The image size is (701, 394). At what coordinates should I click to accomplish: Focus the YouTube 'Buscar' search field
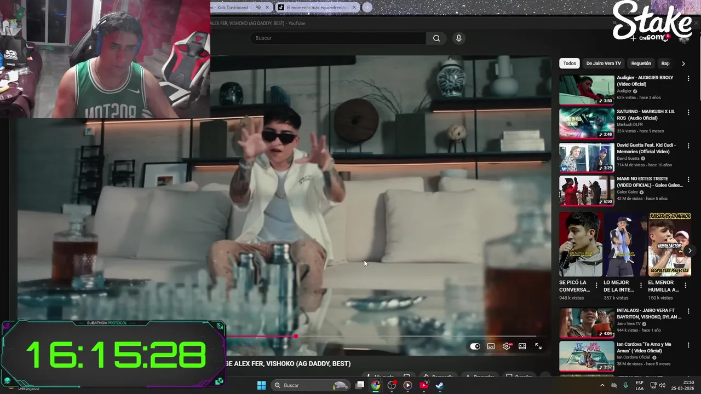pyautogui.click(x=338, y=38)
